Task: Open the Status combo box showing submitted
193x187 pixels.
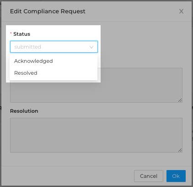Action: point(54,47)
